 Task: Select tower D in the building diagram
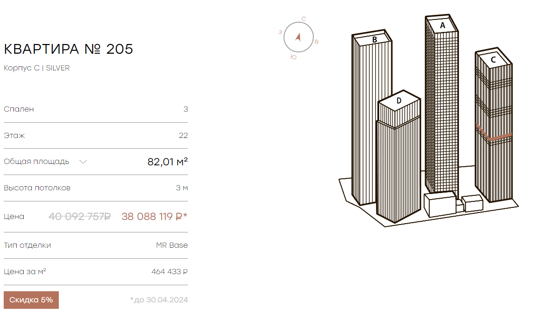coord(398,156)
